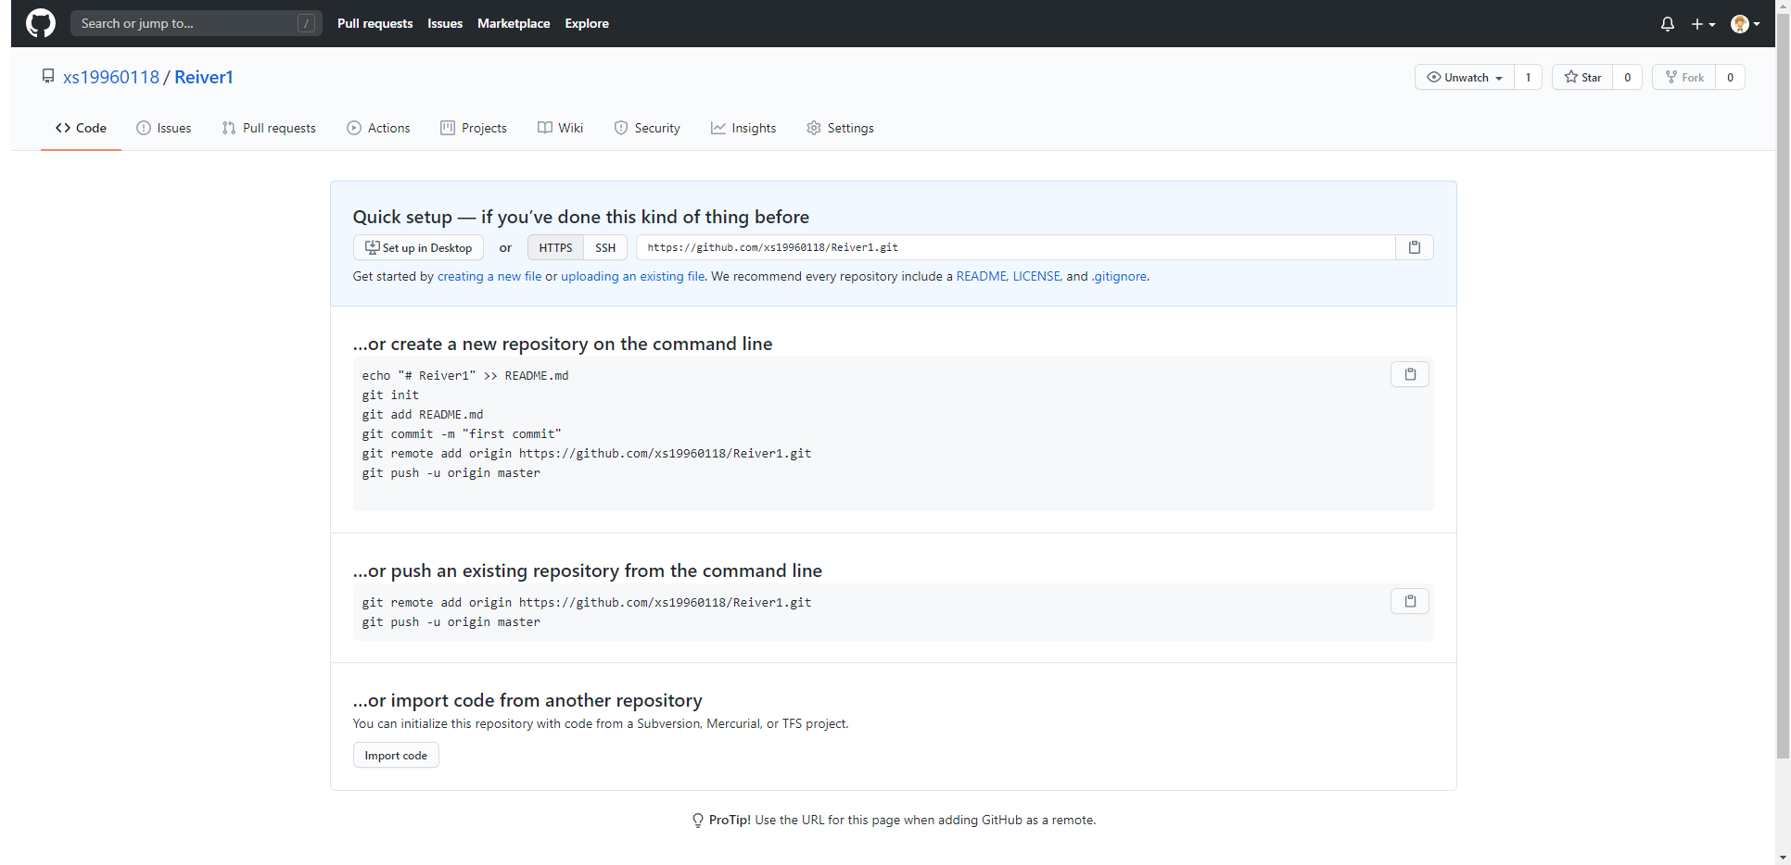Viewport: 1791px width, 865px height.
Task: Open GitHub home via Octocat logo
Action: pyautogui.click(x=41, y=23)
